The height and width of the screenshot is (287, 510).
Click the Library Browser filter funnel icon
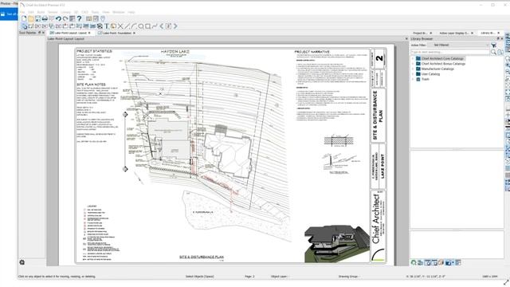coord(494,45)
